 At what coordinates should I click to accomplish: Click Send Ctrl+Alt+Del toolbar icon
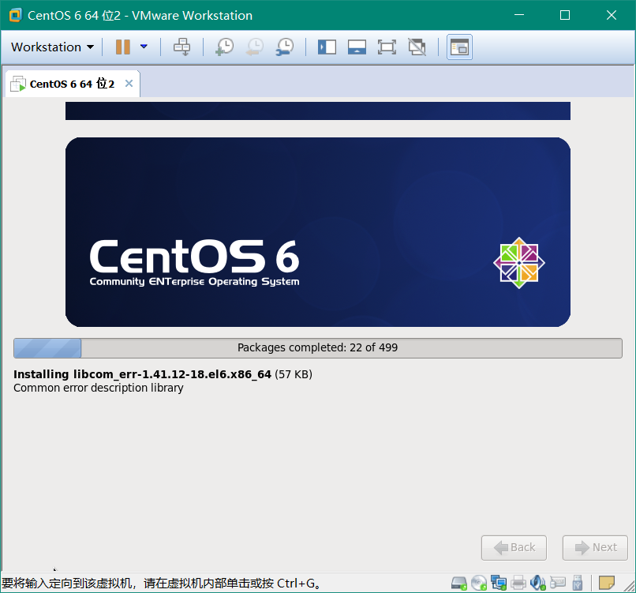[181, 47]
